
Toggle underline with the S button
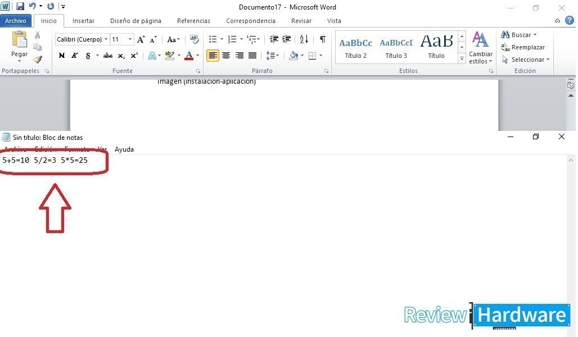[x=88, y=56]
